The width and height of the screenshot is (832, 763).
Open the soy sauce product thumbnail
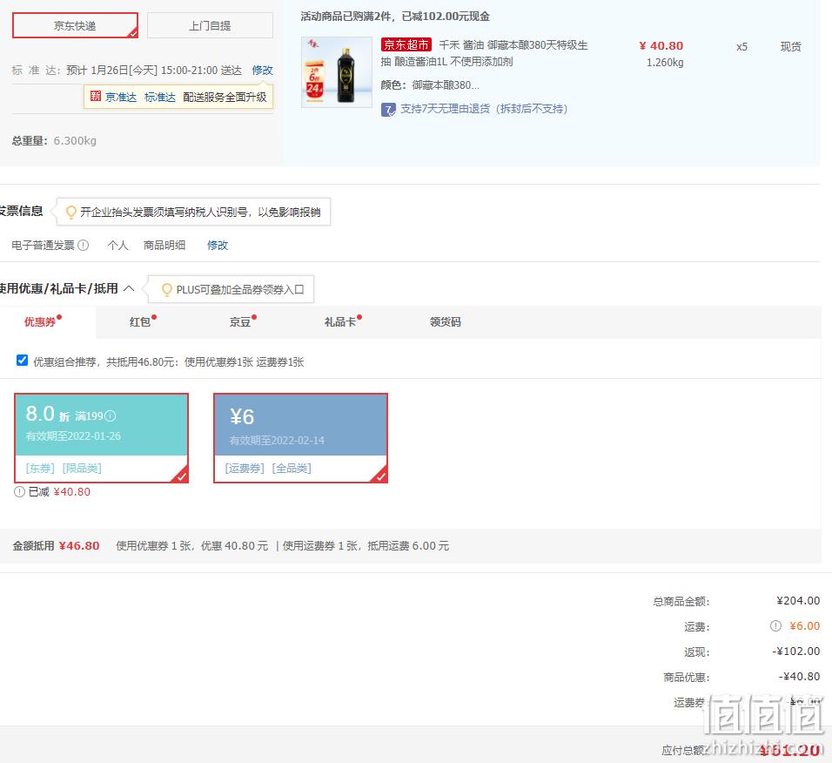coord(337,72)
